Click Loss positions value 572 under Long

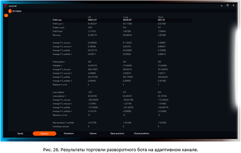(124, 92)
